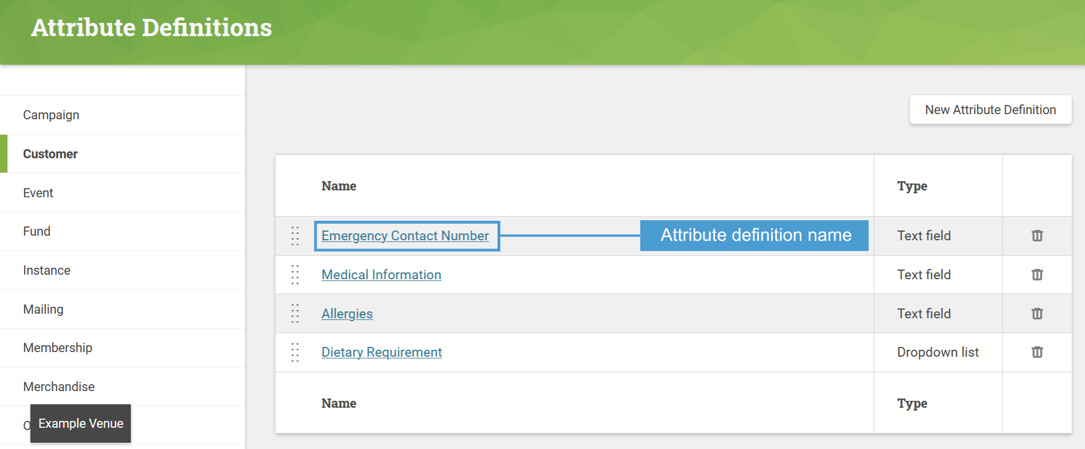This screenshot has height=449, width=1085.
Task: Open the Allergies attribute definition
Action: pos(347,314)
